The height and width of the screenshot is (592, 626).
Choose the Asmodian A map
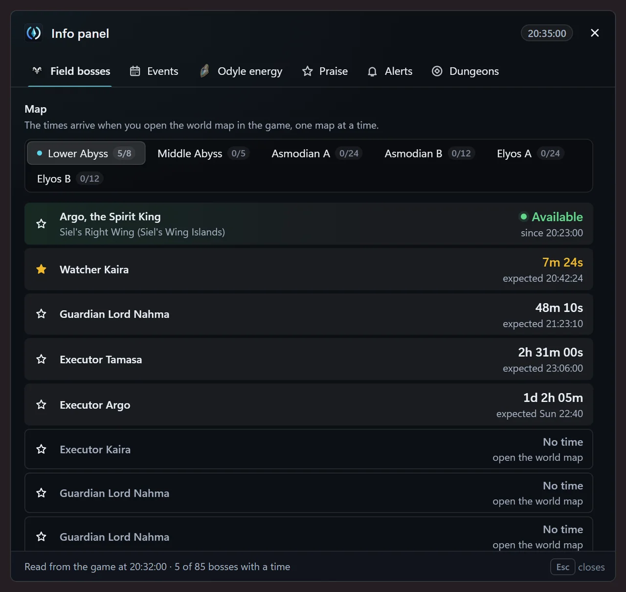pos(316,153)
